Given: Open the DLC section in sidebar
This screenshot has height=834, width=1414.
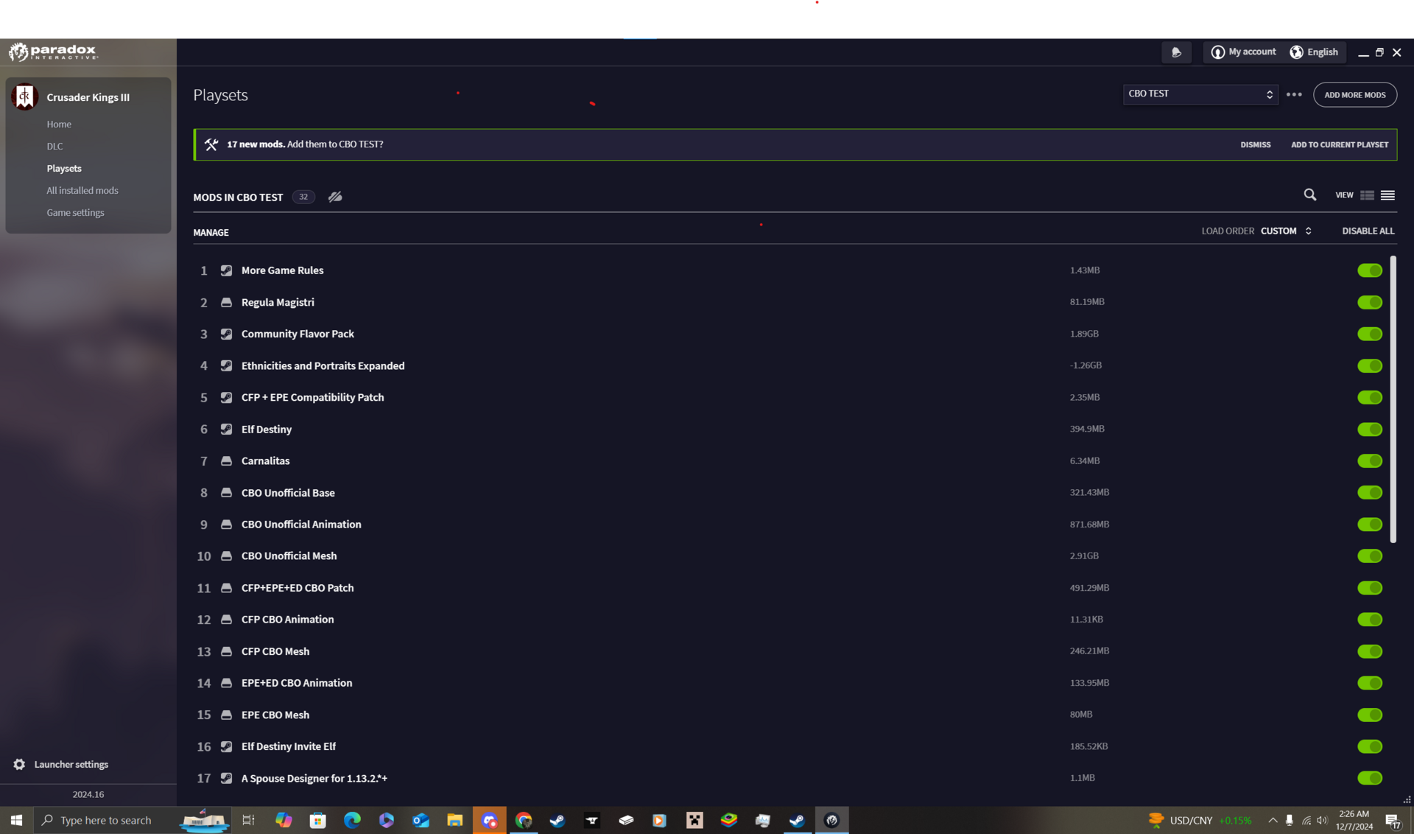Looking at the screenshot, I should pyautogui.click(x=54, y=147).
